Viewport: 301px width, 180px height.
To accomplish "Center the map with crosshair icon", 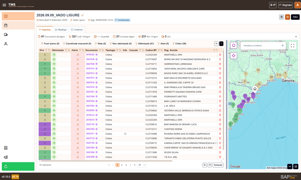I will coord(234,56).
